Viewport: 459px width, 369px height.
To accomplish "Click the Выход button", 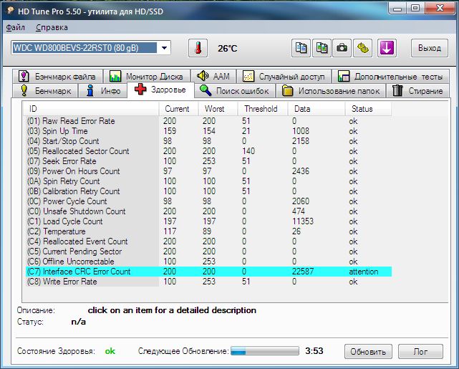I will (430, 48).
